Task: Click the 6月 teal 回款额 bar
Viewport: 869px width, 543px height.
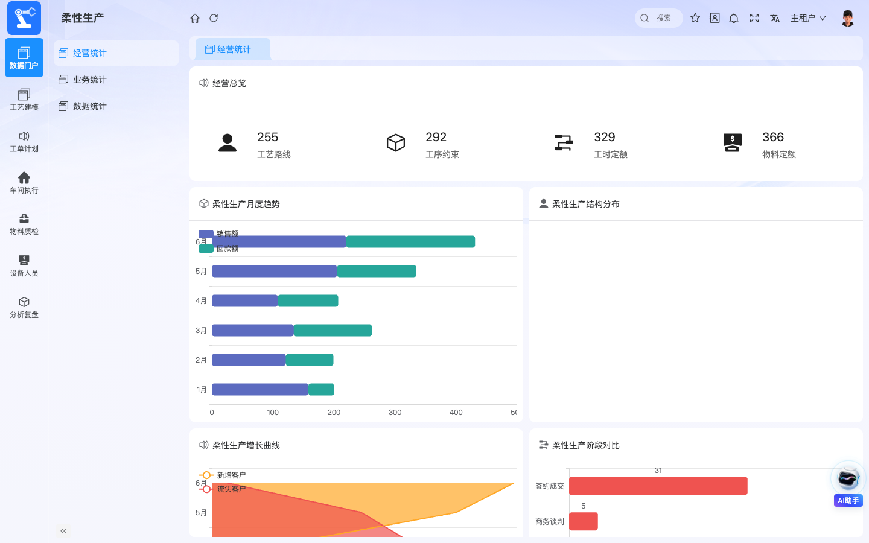Action: 410,242
